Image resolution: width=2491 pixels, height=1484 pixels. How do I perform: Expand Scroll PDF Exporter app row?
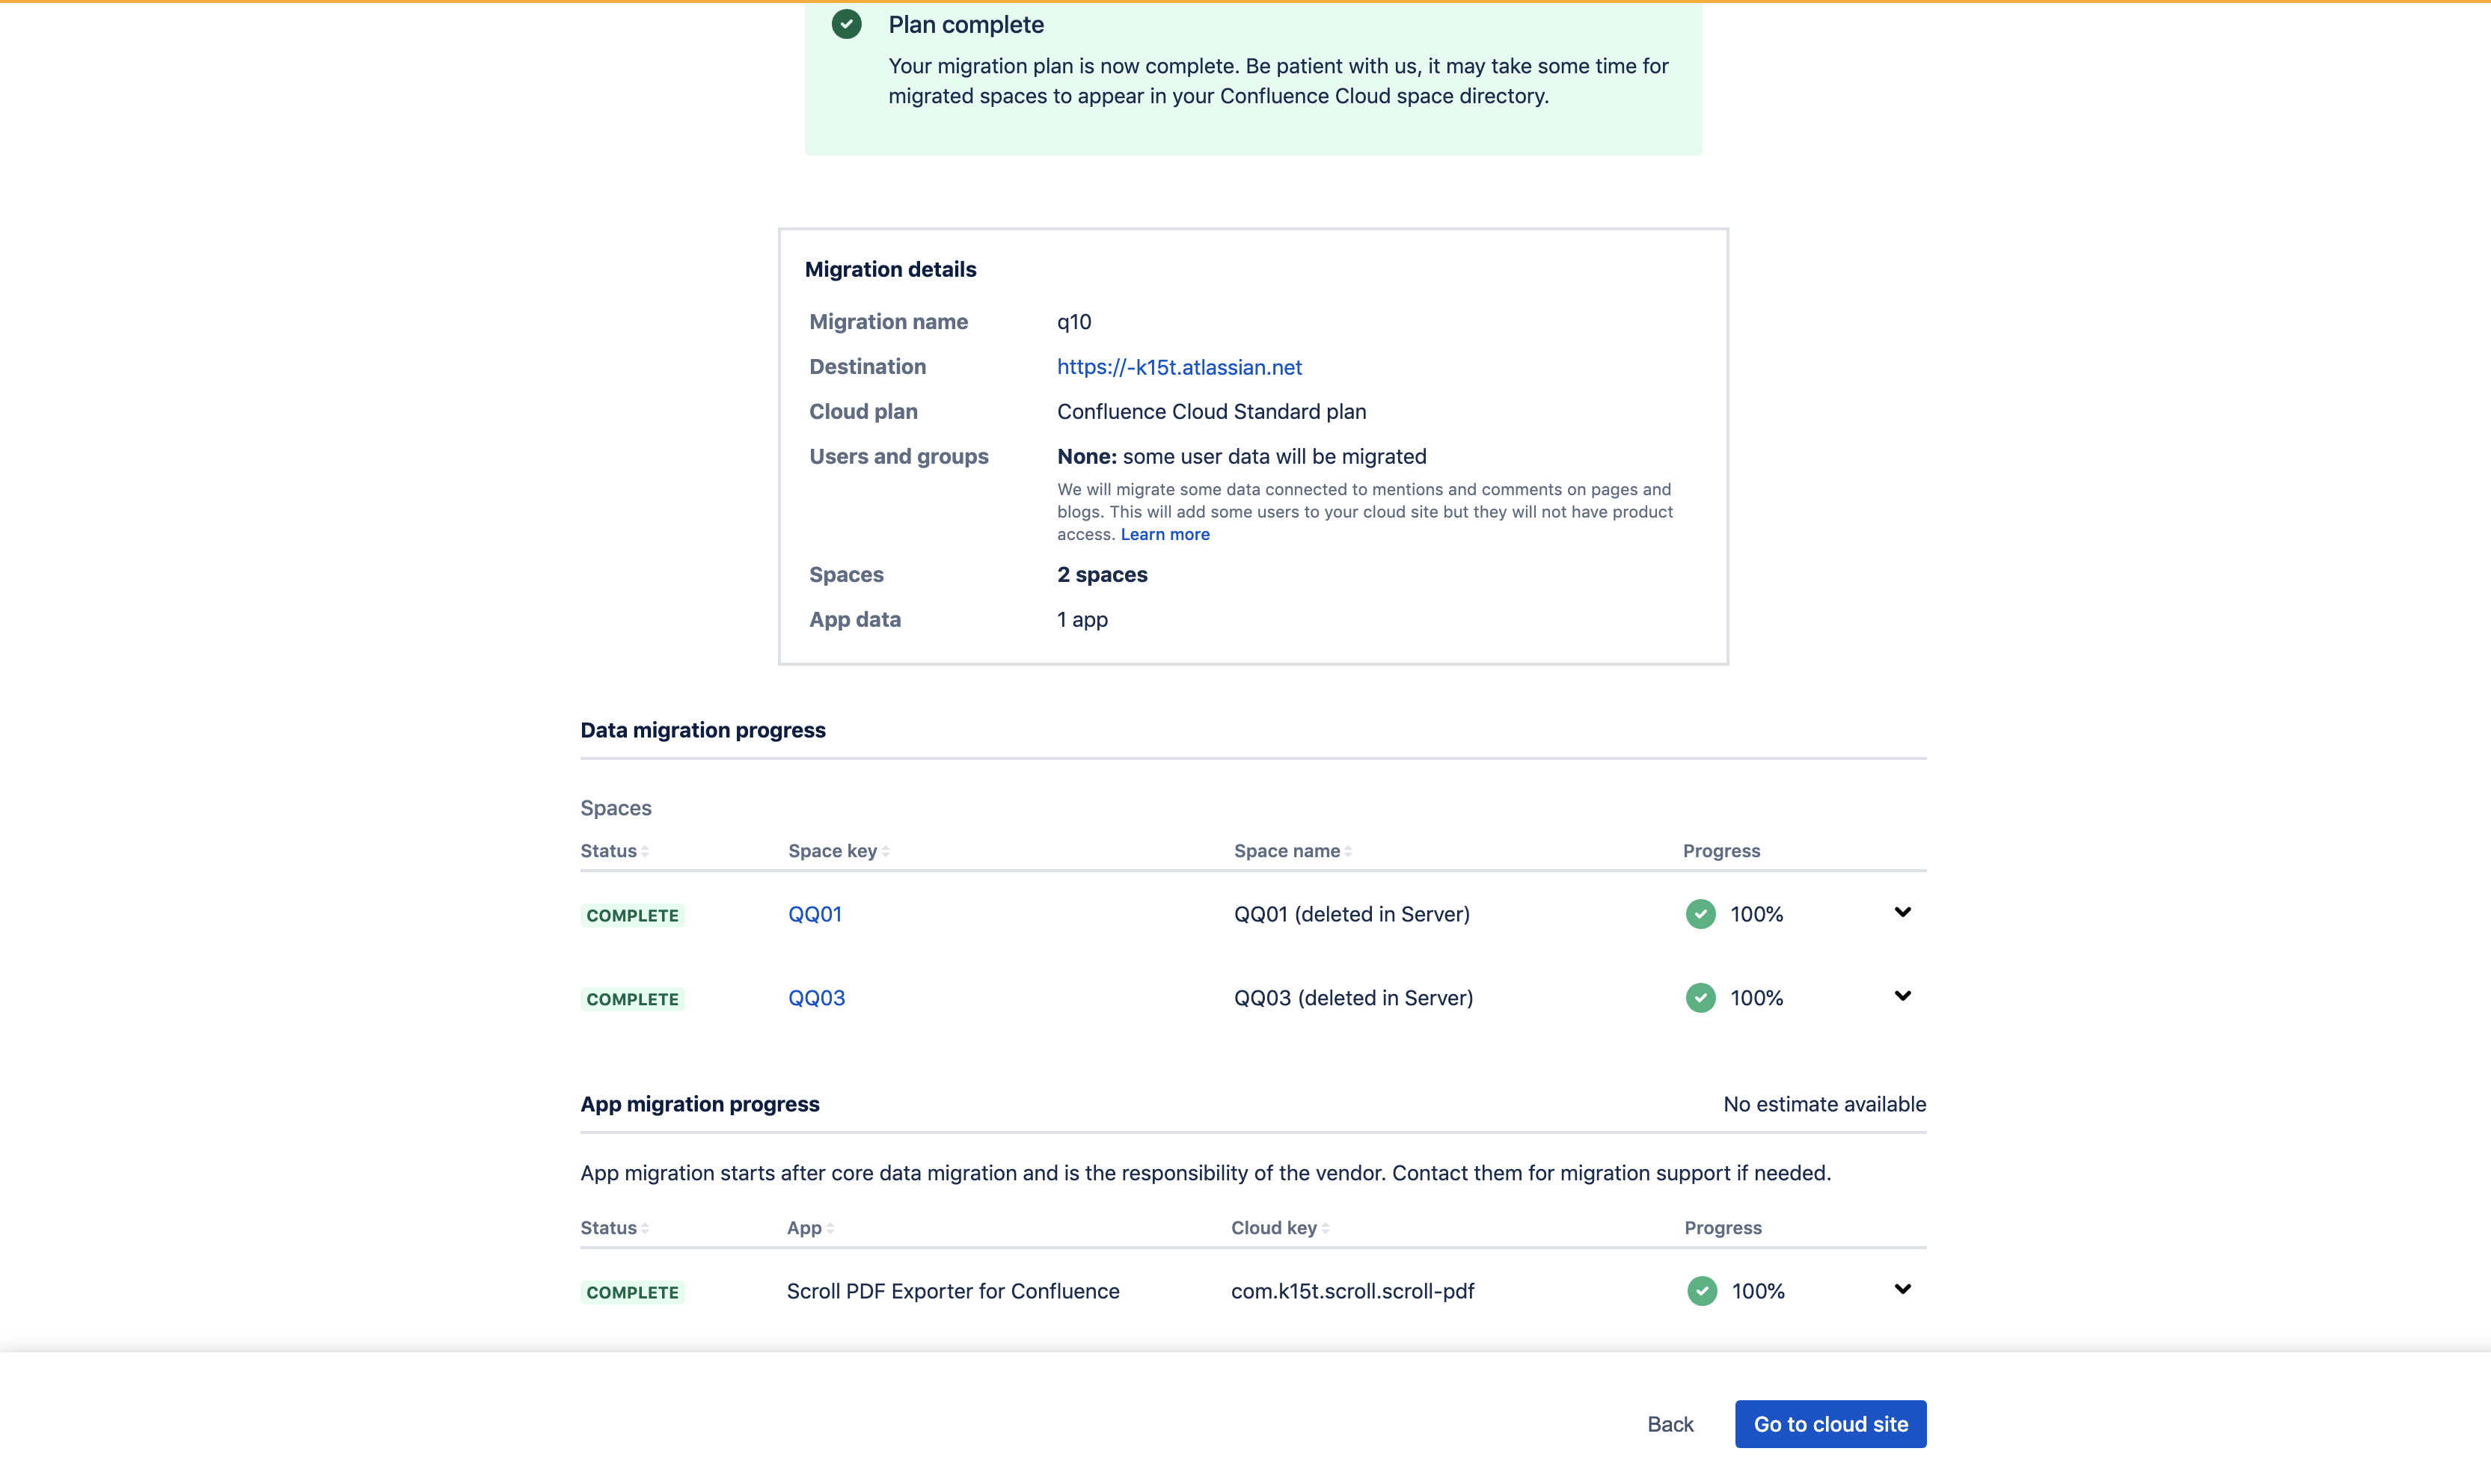point(1902,1289)
